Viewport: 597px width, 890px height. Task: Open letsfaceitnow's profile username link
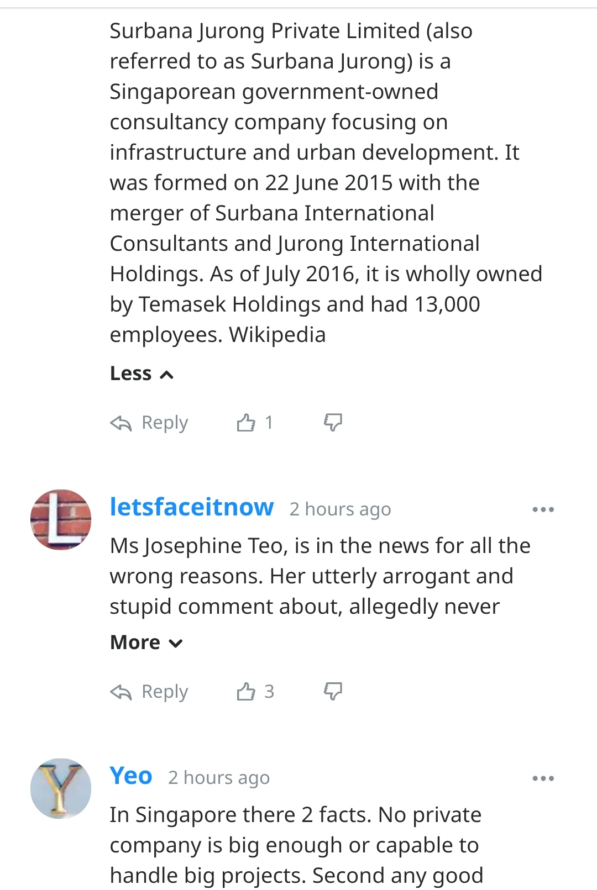(x=192, y=507)
